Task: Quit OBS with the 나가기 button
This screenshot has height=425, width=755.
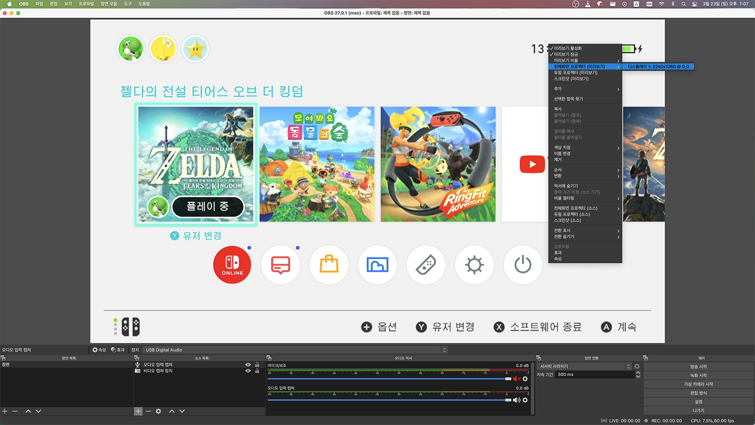Action: (x=698, y=410)
